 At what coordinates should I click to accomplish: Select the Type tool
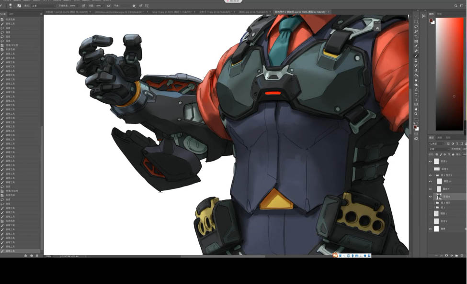tap(416, 95)
